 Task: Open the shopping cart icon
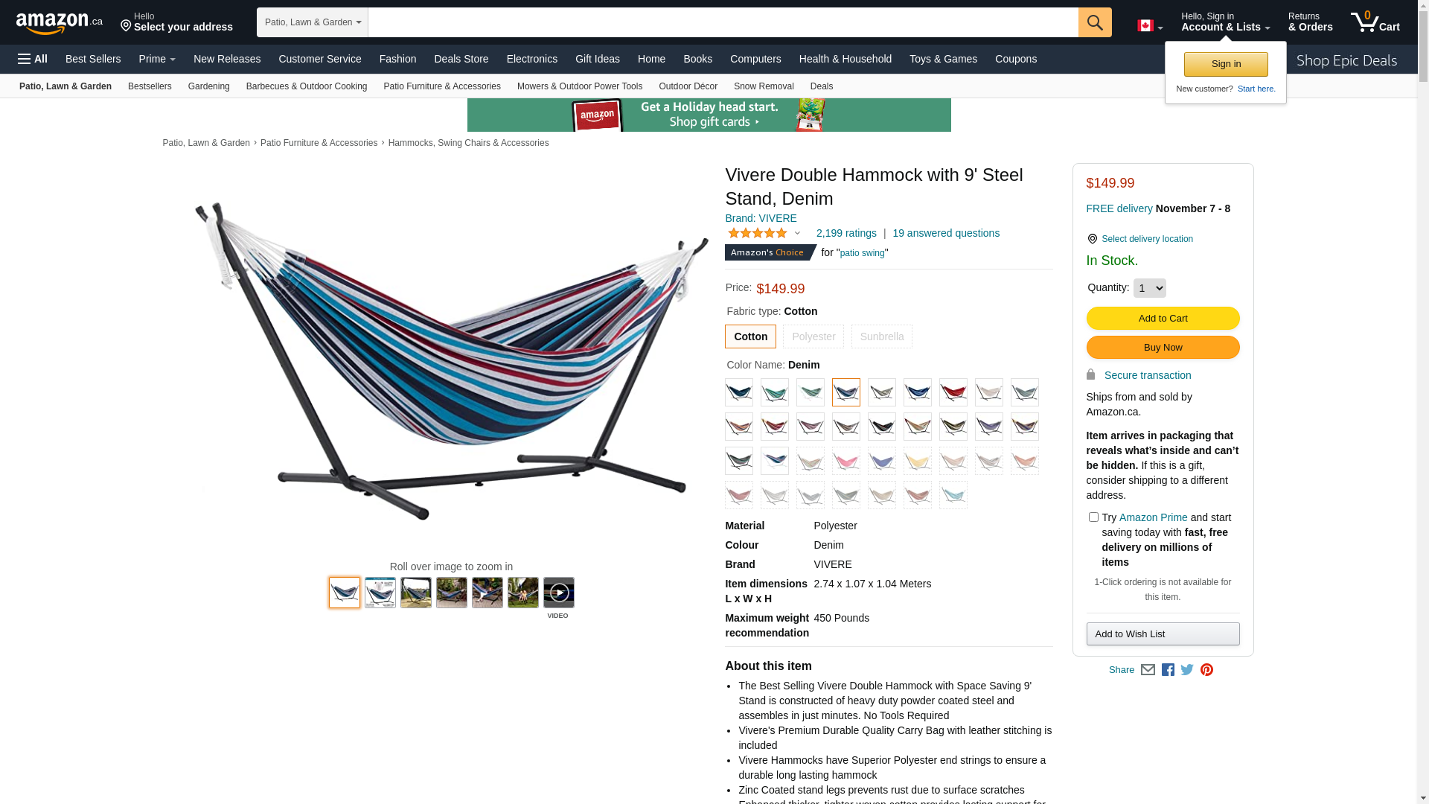[x=1375, y=22]
